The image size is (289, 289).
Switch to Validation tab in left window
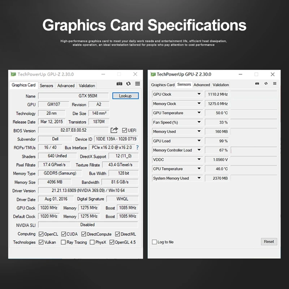tap(87, 86)
